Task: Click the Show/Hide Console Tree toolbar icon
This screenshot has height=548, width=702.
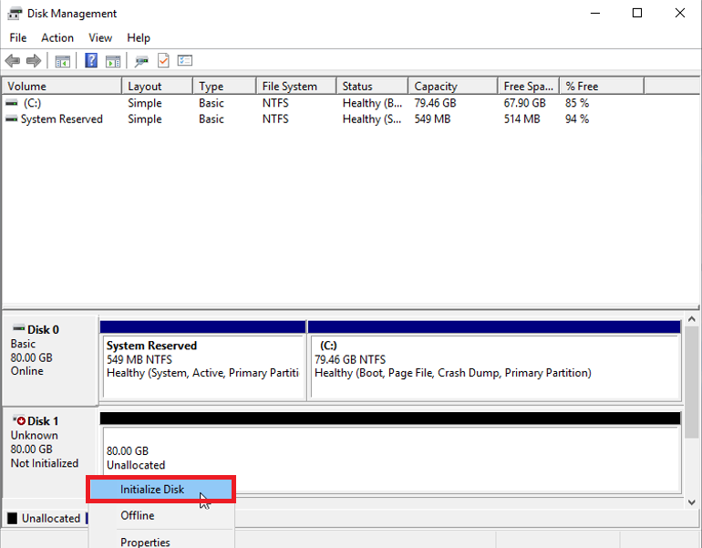Action: (x=63, y=61)
